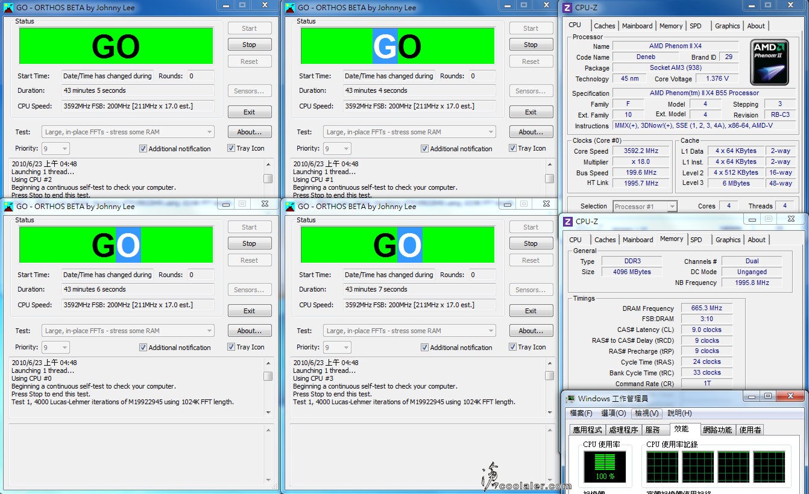
Task: Open About tab in CPU-Z Processor info window
Action: (x=756, y=26)
